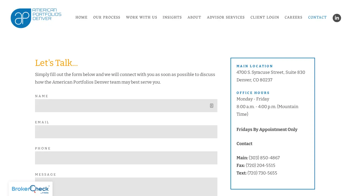The image size is (350, 196).
Task: Click the text number (720) 730-5655
Action: pyautogui.click(x=262, y=173)
